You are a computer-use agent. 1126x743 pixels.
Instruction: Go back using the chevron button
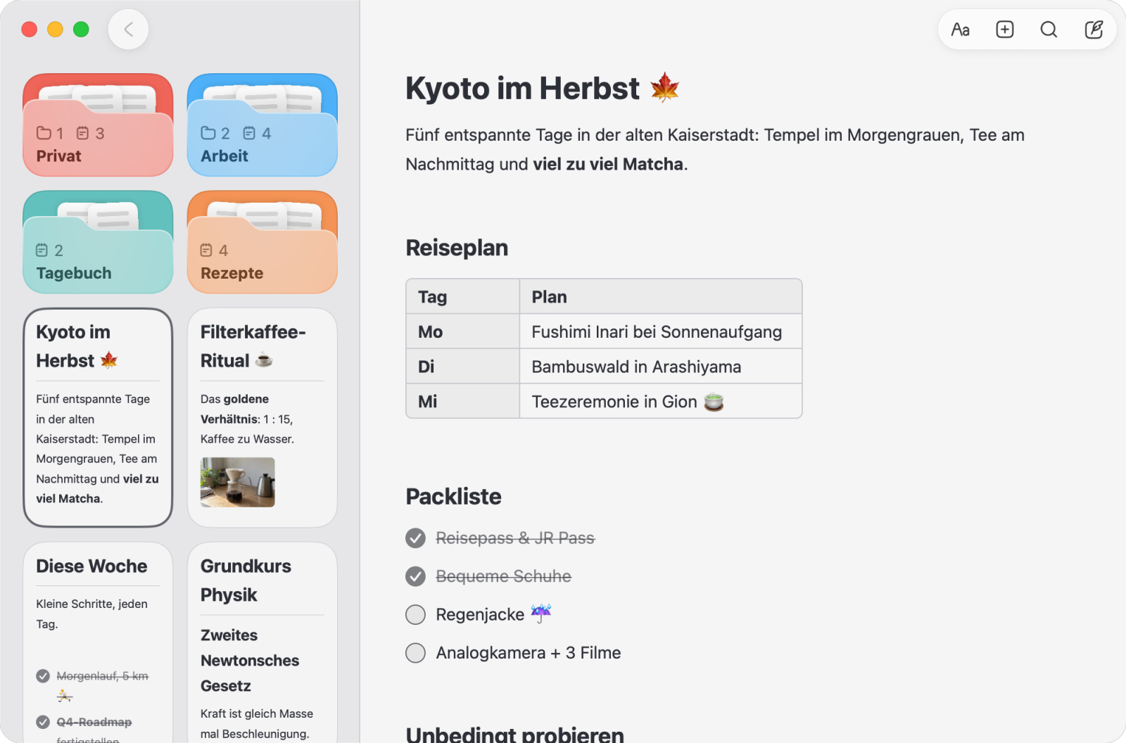tap(128, 30)
